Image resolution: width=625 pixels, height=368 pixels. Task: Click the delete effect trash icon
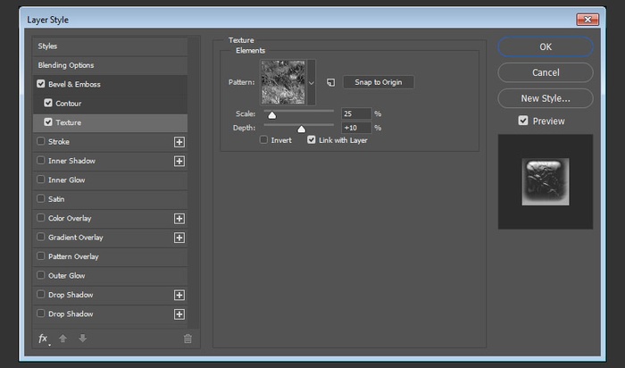coord(187,339)
